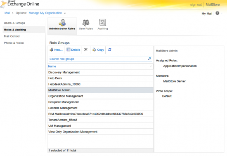Select the Records Management row
The image size is (227, 156).
coord(100,108)
